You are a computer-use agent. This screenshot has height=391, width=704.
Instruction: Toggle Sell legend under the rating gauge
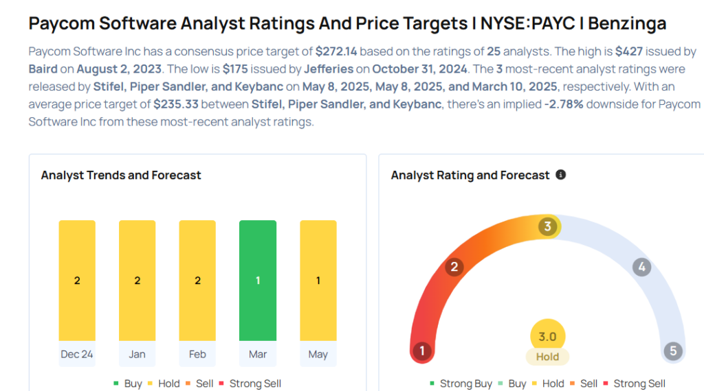click(584, 383)
